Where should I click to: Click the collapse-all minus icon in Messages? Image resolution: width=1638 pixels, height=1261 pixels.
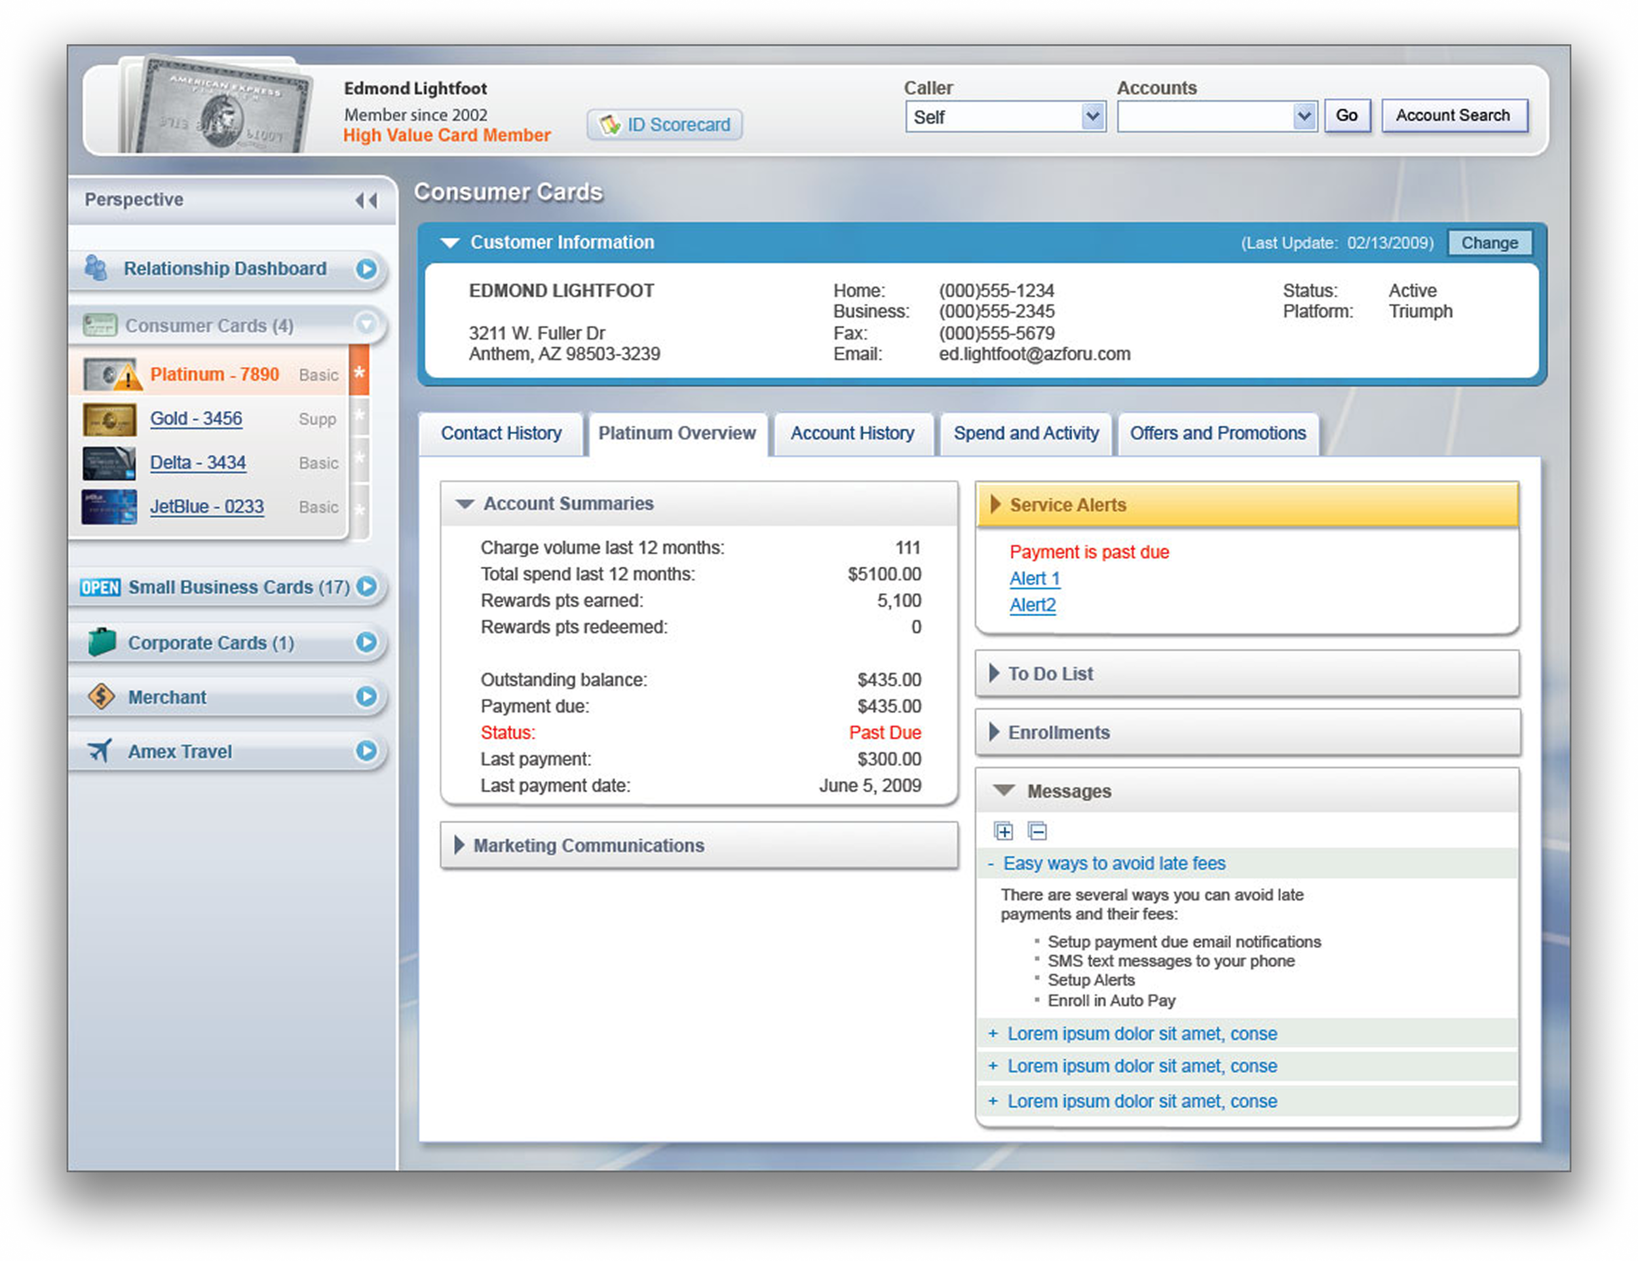tap(1037, 831)
